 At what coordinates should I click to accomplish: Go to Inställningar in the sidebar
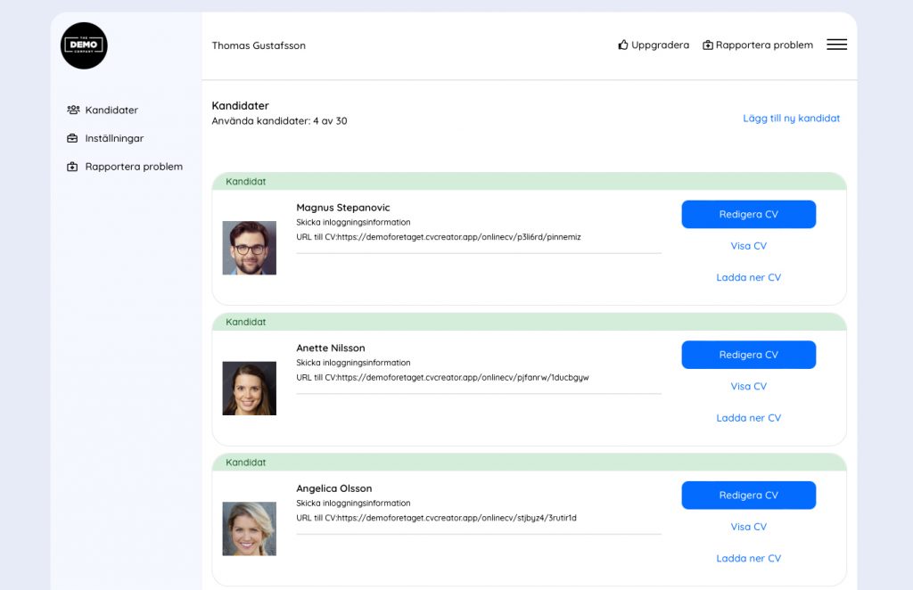[114, 139]
